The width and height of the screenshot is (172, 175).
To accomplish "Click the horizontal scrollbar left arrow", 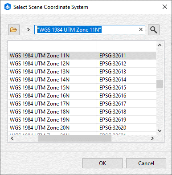I will [12, 138].
